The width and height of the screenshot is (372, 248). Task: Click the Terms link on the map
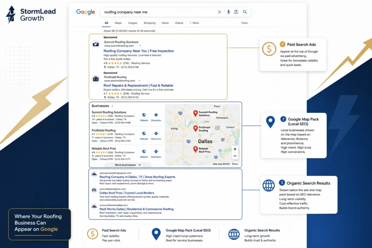coord(235,164)
